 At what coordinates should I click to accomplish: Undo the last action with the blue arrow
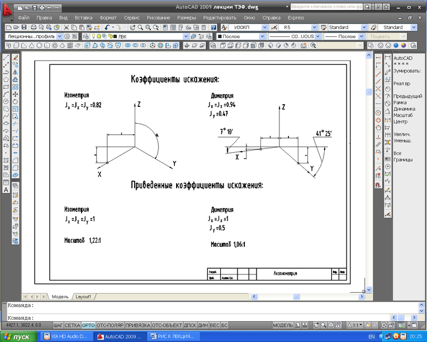point(107,27)
